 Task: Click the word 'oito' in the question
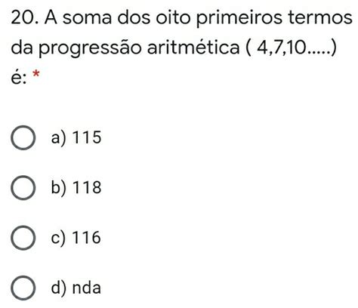[173, 18]
